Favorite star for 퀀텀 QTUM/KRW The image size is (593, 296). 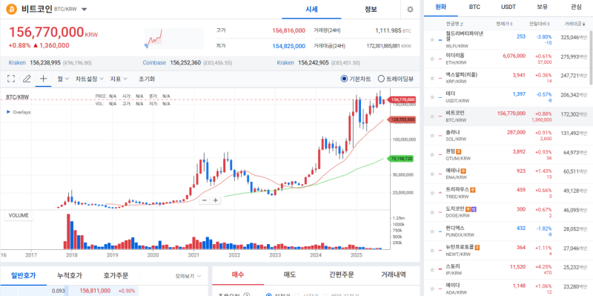(x=432, y=155)
